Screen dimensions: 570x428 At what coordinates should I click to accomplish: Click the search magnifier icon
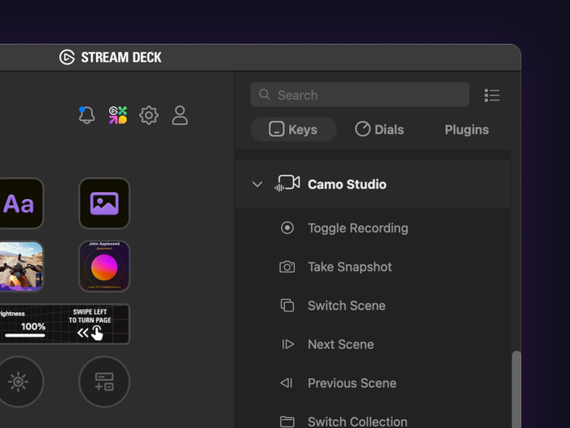coord(265,95)
